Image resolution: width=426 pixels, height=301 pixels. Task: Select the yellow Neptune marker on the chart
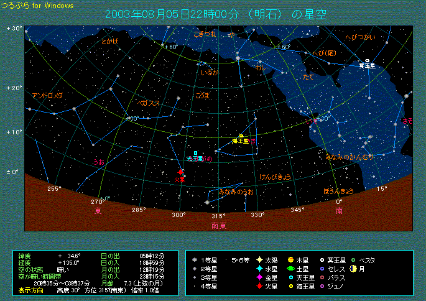click(x=241, y=136)
